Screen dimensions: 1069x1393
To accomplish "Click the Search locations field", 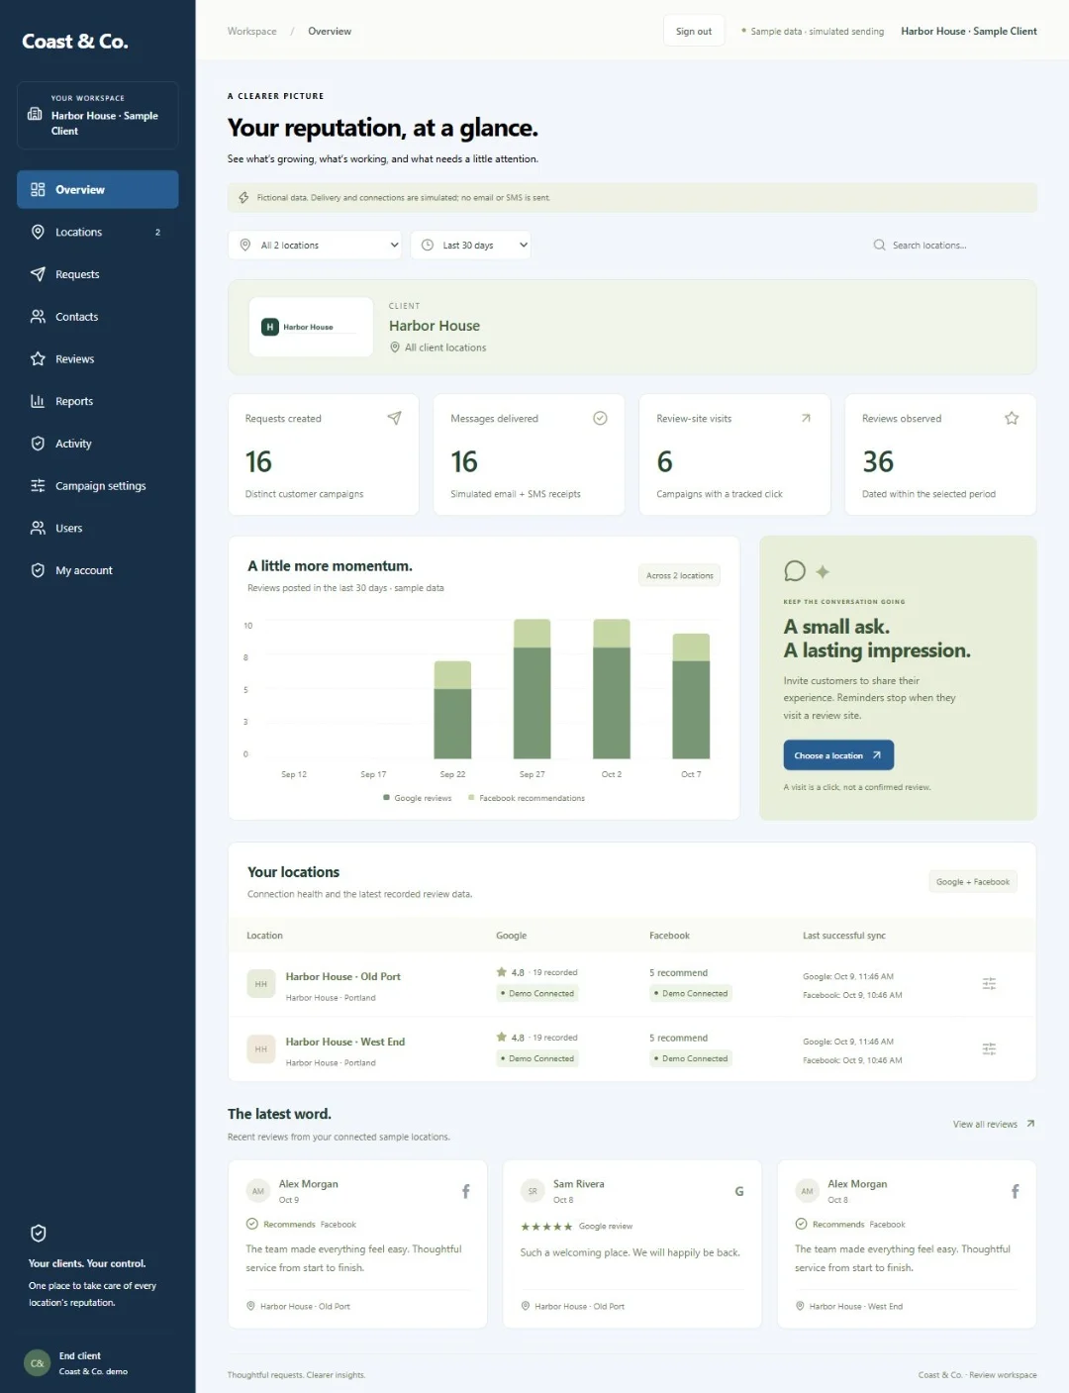I will click(x=949, y=245).
